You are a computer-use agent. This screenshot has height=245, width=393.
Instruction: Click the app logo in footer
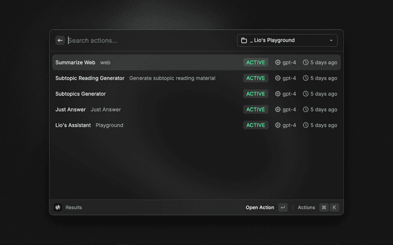click(58, 208)
